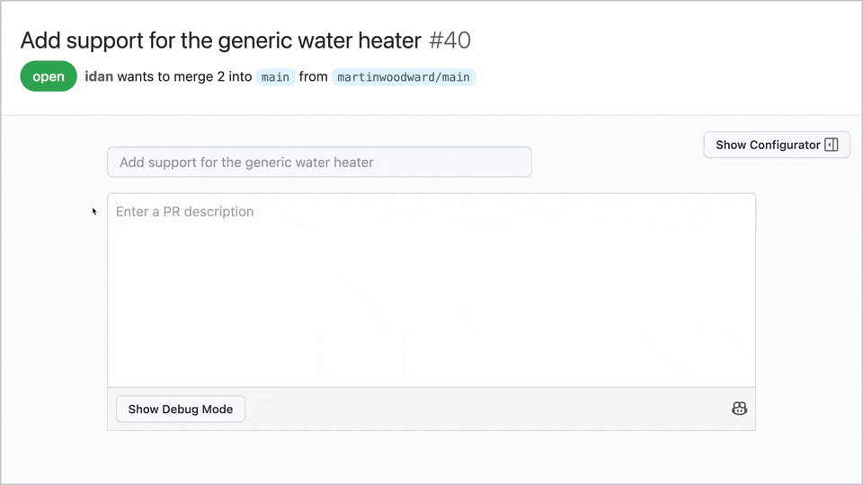Open the idan user profile link

pyautogui.click(x=99, y=76)
